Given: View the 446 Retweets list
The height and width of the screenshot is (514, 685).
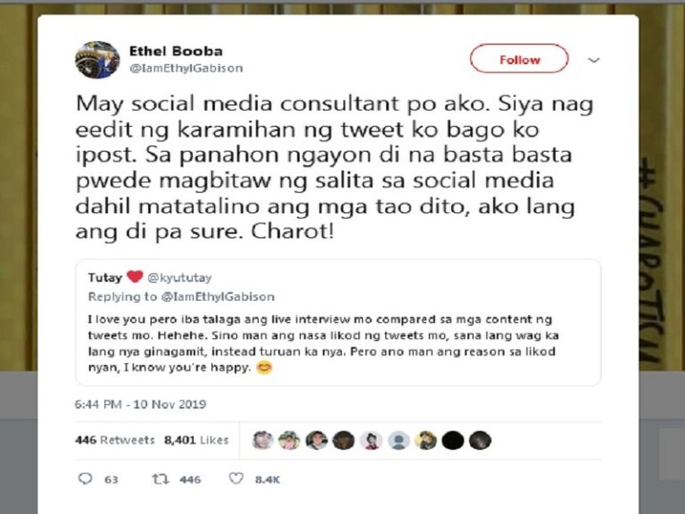Looking at the screenshot, I should [x=115, y=440].
